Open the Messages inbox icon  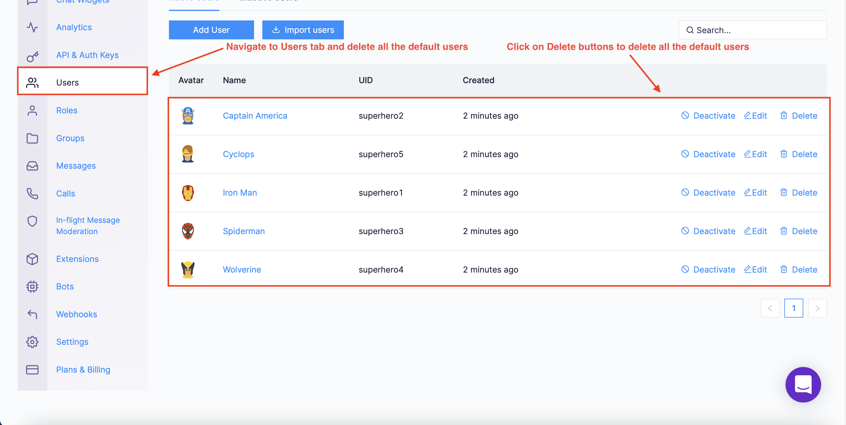point(32,166)
